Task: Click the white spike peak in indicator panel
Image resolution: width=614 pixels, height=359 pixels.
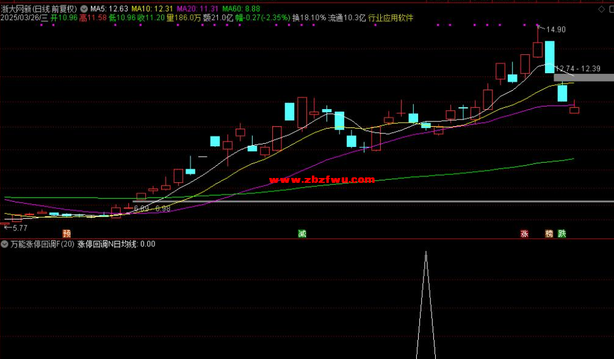Action: point(426,252)
